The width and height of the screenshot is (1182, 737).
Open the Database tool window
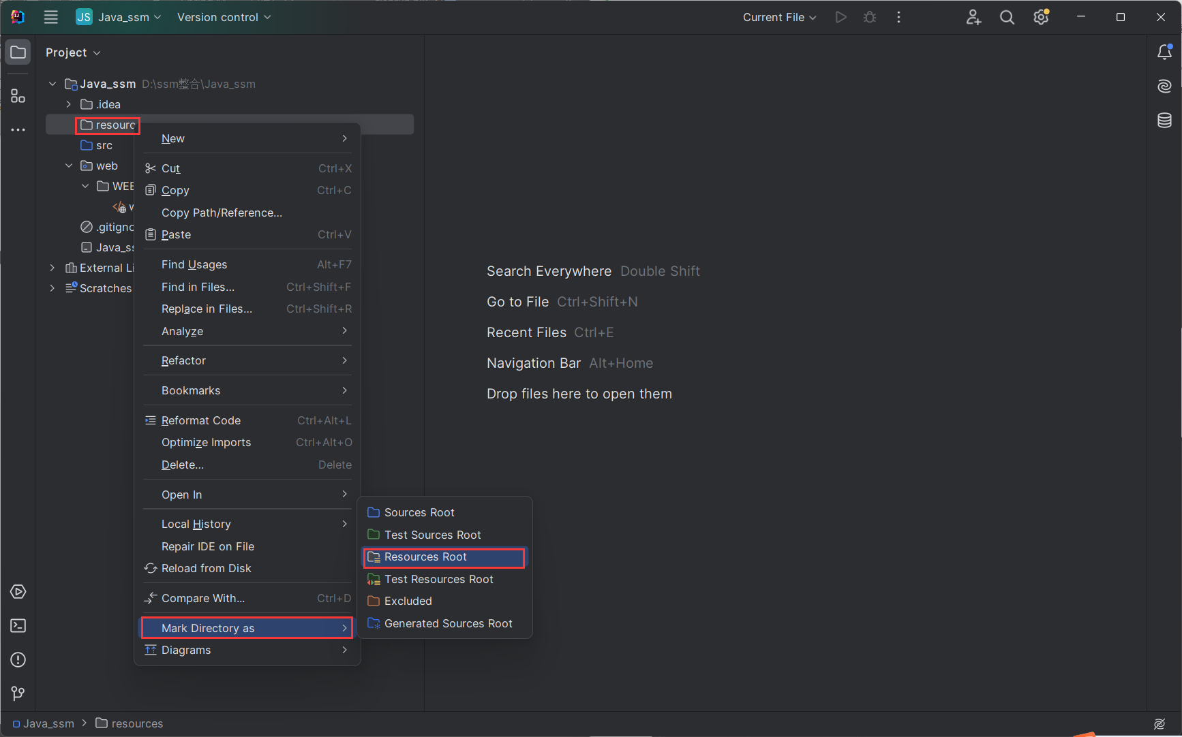1164,121
